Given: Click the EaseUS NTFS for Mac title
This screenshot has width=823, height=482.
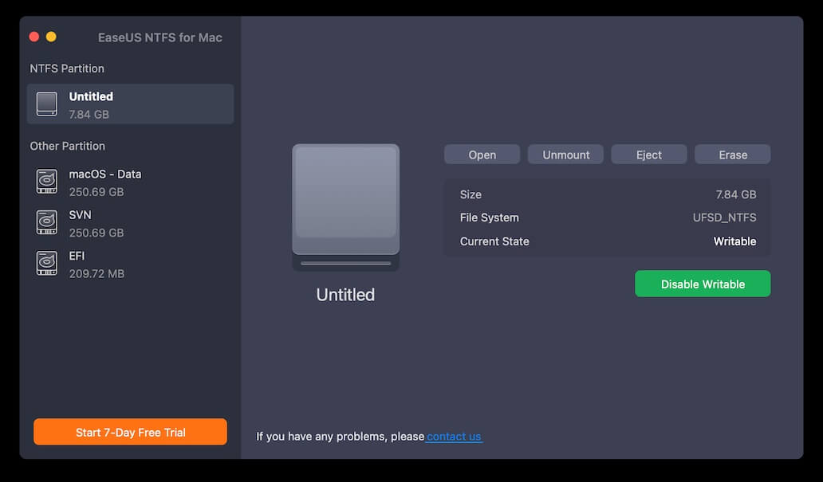Looking at the screenshot, I should coord(160,37).
